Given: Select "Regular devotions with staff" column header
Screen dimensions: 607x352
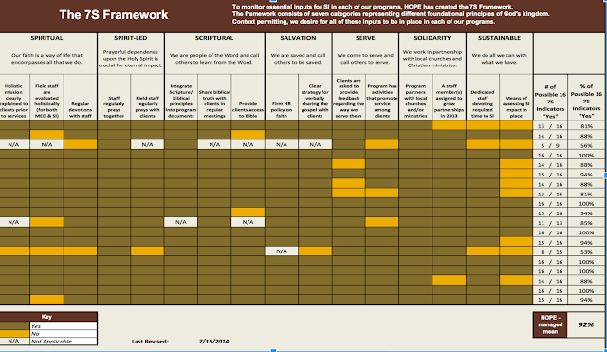Looking at the screenshot, I should coord(80,110).
